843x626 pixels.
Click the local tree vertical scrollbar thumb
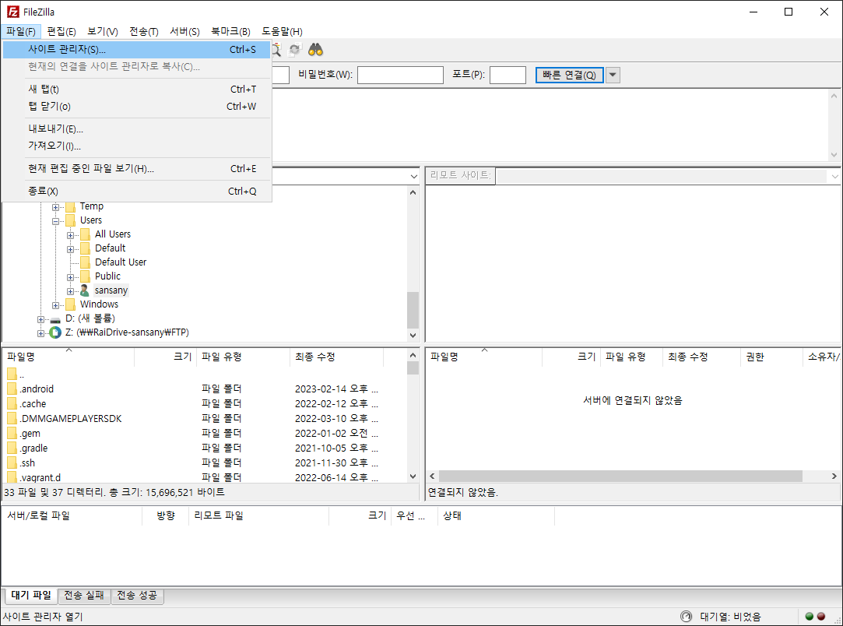pyautogui.click(x=413, y=310)
